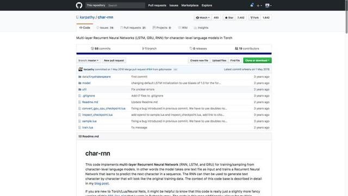Click the Find file button
The height and width of the screenshot is (196, 348).
coord(235,60)
